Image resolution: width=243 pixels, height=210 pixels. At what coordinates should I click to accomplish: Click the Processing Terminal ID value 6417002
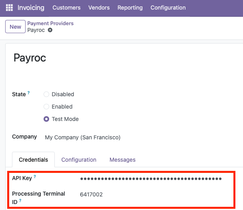pyautogui.click(x=91, y=194)
